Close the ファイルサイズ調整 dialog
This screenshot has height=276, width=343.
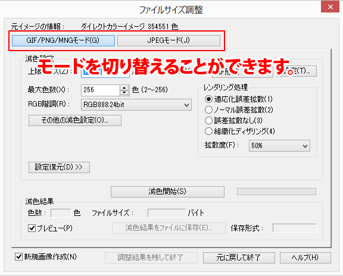coord(330,7)
